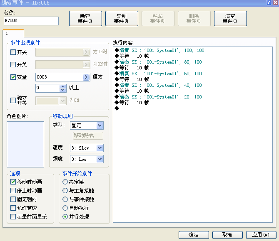279x241 pixels.
Task: Enable the 固定朝向 option
Action: [x=13, y=199]
